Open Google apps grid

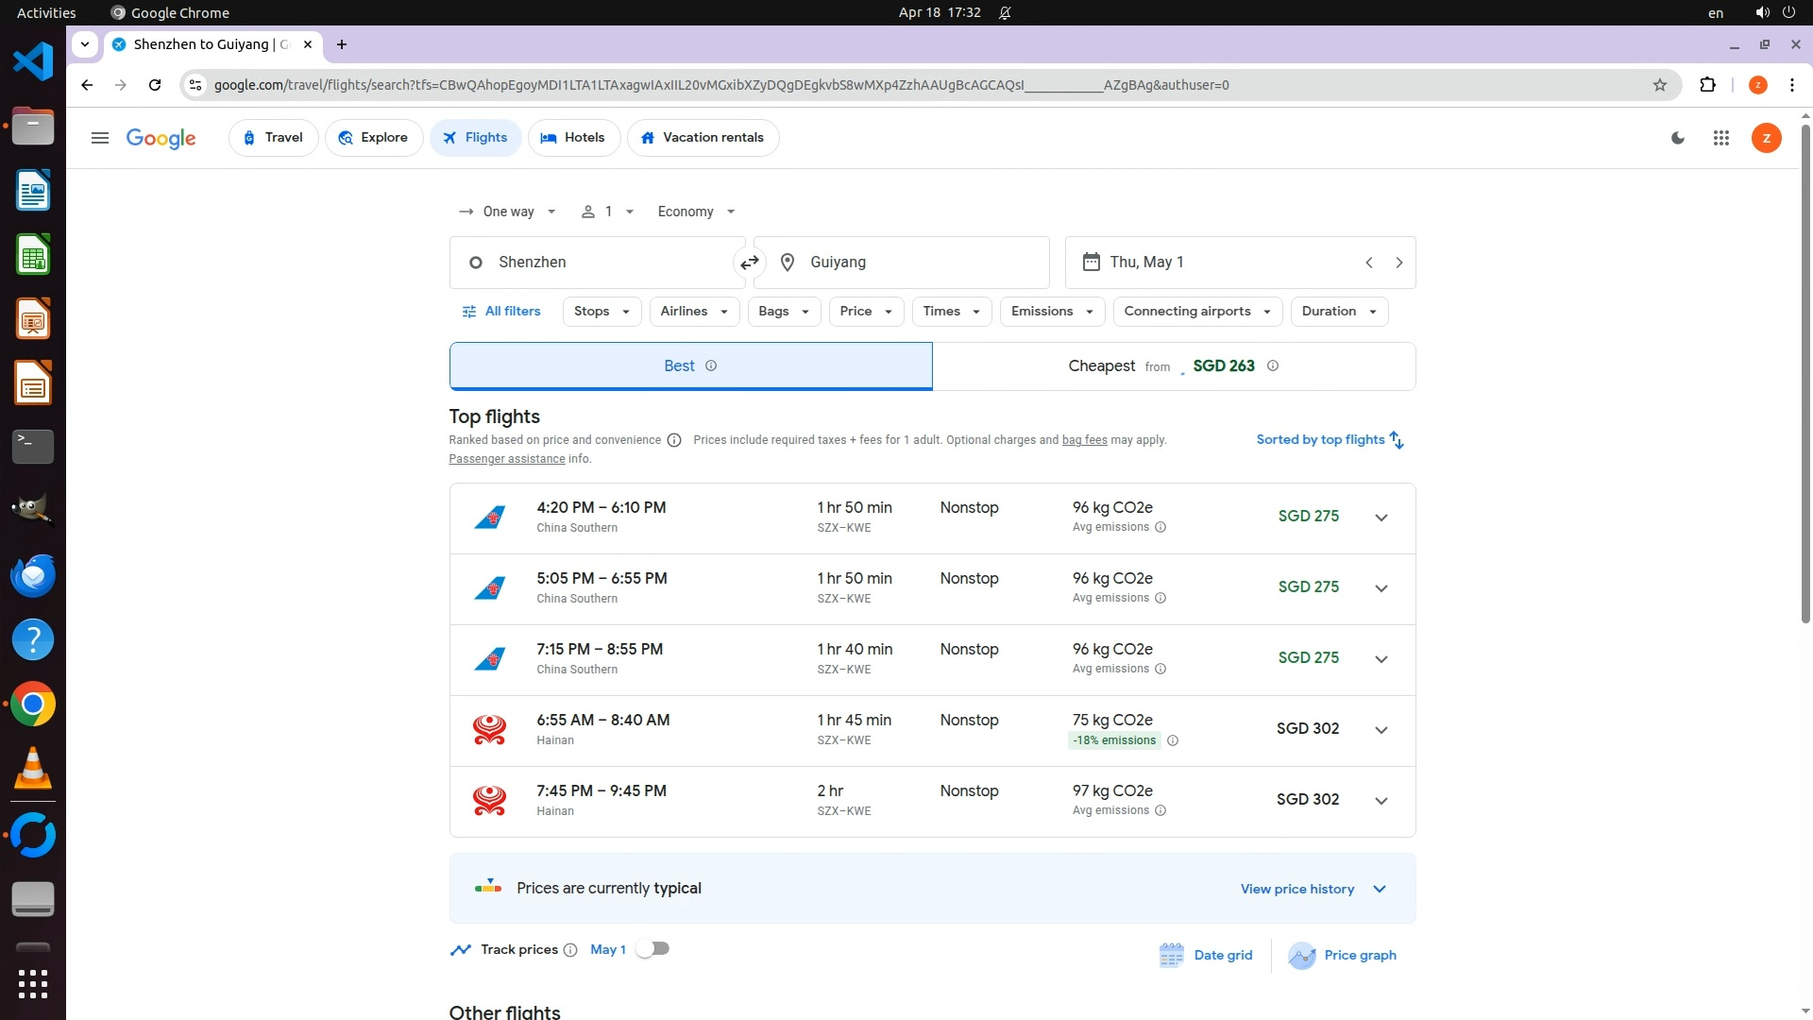(1720, 138)
